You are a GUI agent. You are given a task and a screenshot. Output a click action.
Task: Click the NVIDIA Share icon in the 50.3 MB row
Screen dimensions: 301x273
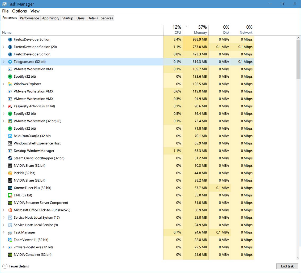pyautogui.click(x=10, y=166)
